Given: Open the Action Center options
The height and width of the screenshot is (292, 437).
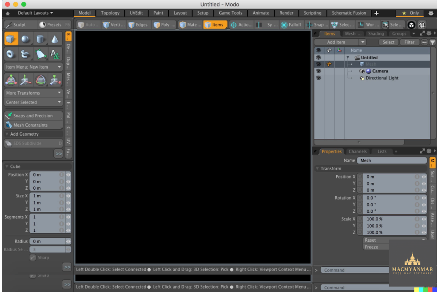Looking at the screenshot, I should tap(242, 25).
